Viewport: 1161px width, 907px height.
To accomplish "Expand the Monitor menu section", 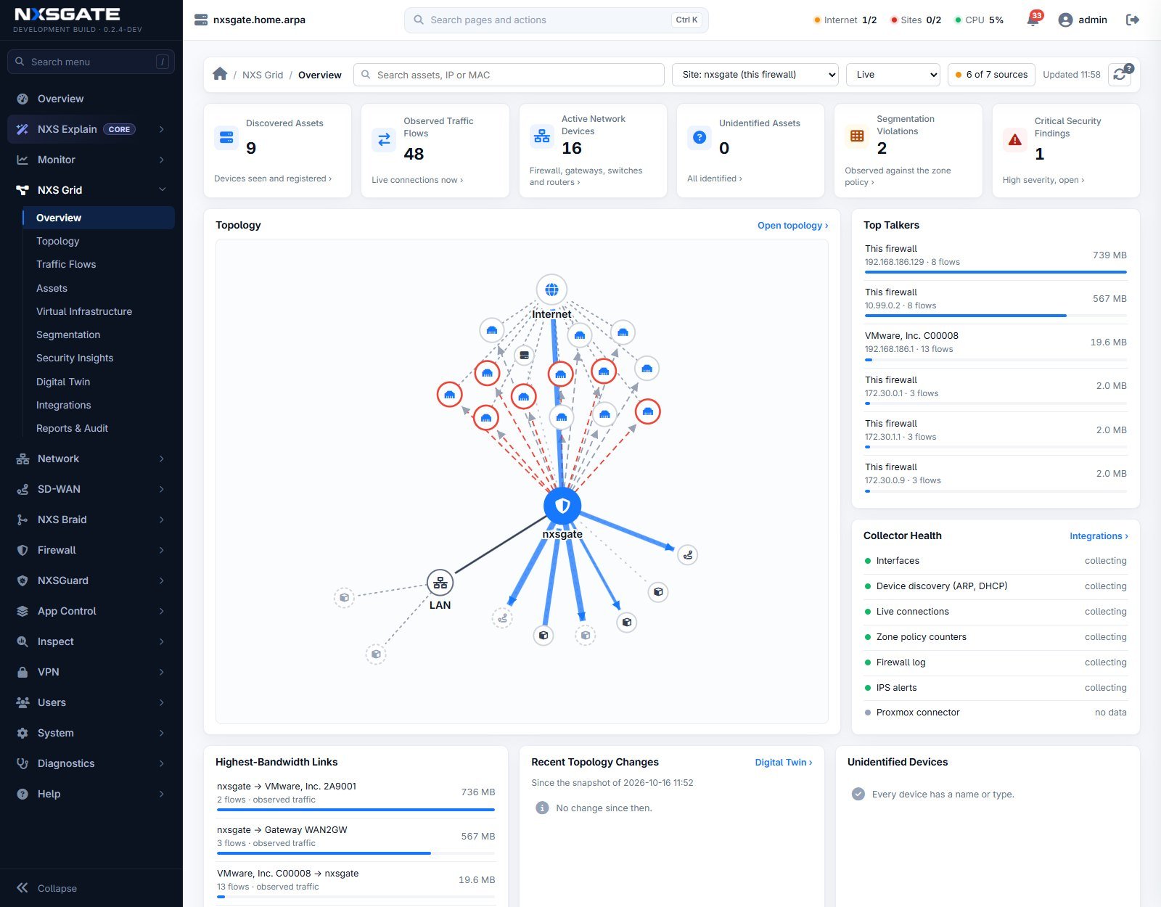I will pos(91,160).
